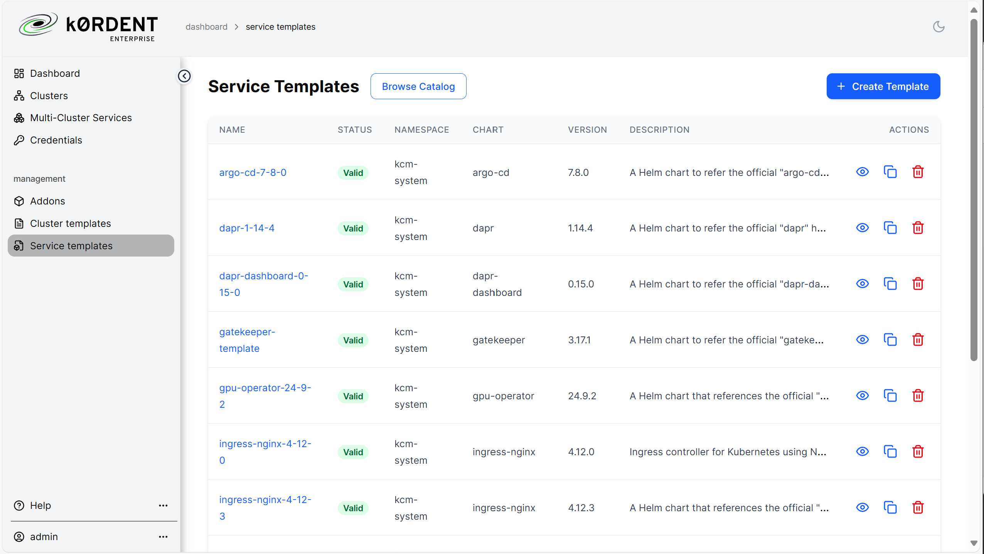
Task: Click the eye icon for ingress-nginx-4-12-0
Action: click(x=862, y=452)
